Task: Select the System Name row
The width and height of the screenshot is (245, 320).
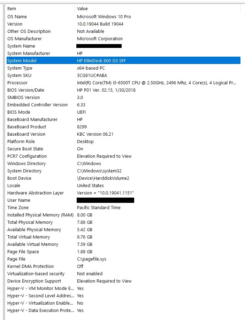Action: tap(123, 46)
